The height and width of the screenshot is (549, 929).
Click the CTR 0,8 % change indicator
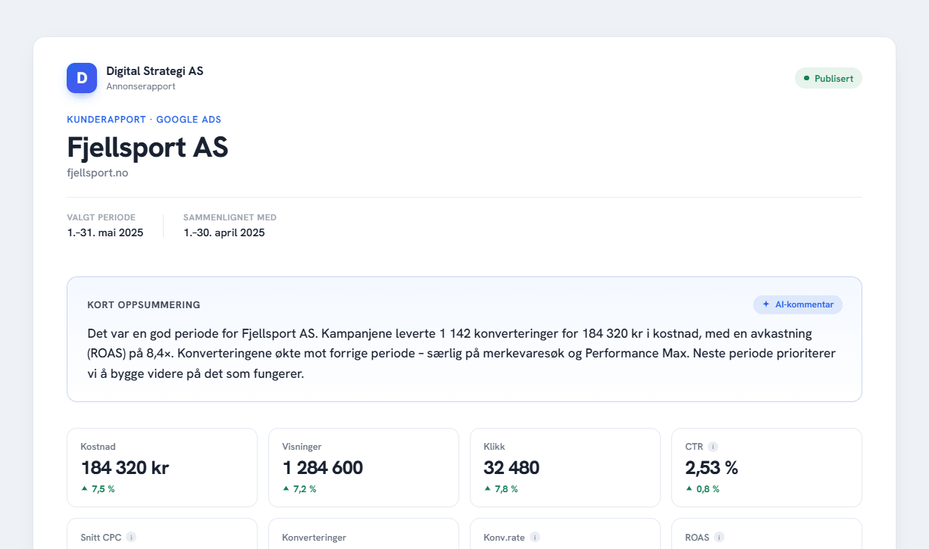tap(702, 489)
